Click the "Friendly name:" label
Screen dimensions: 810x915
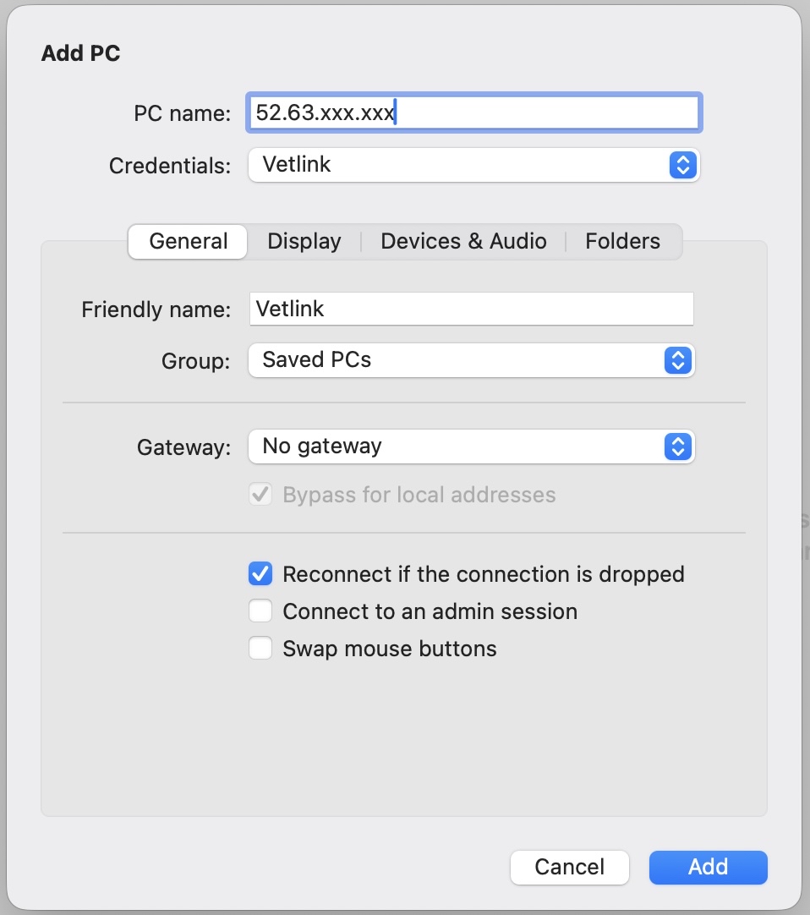point(156,310)
